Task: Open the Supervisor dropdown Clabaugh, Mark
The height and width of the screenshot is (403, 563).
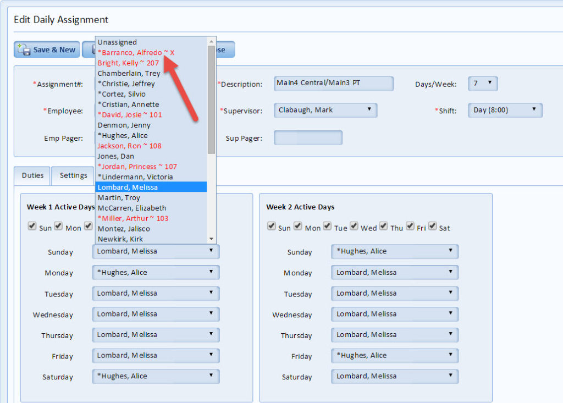Action: (325, 111)
